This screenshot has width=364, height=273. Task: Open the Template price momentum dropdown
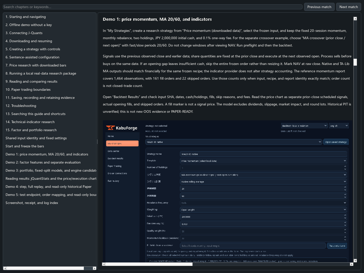click(x=263, y=161)
